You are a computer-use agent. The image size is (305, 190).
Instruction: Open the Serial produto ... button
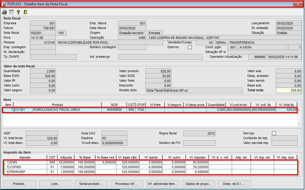pos(91,184)
